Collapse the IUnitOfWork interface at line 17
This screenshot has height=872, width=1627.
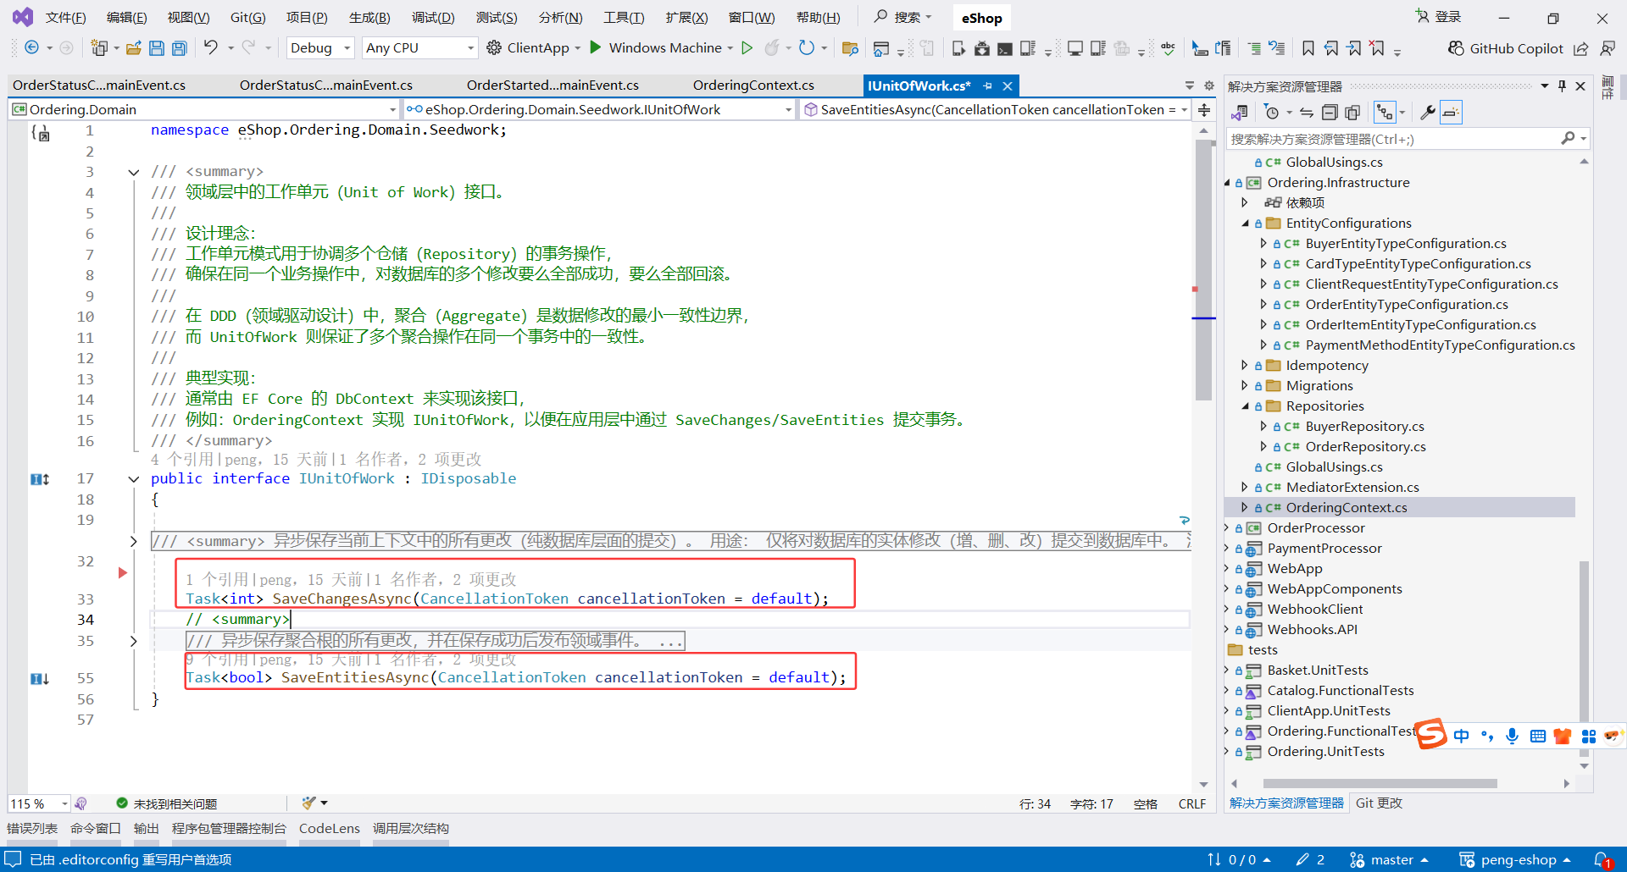coord(133,479)
